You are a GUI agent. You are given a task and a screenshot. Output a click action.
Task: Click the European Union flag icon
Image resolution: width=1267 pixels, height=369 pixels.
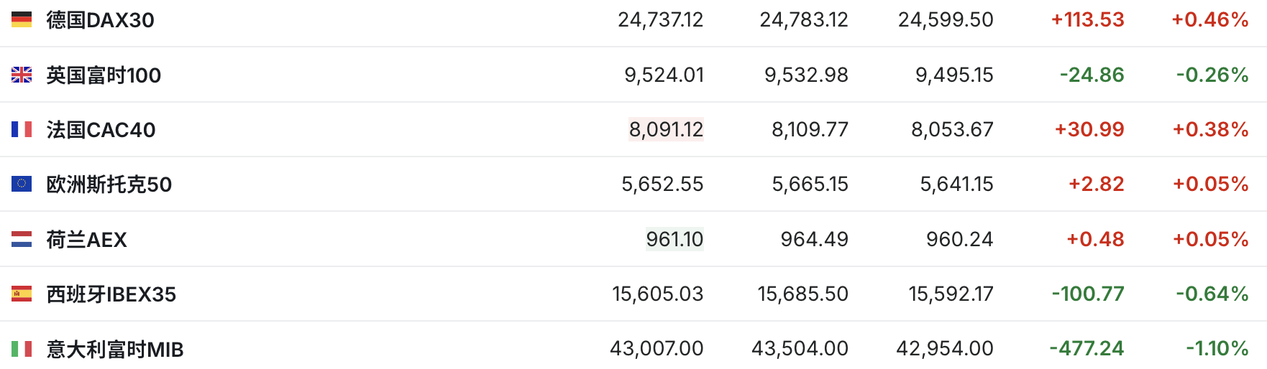pos(22,184)
